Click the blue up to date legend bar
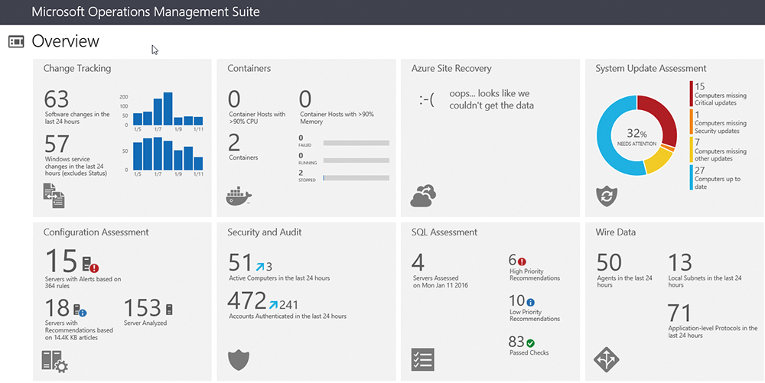This screenshot has height=383, width=765. tap(692, 177)
